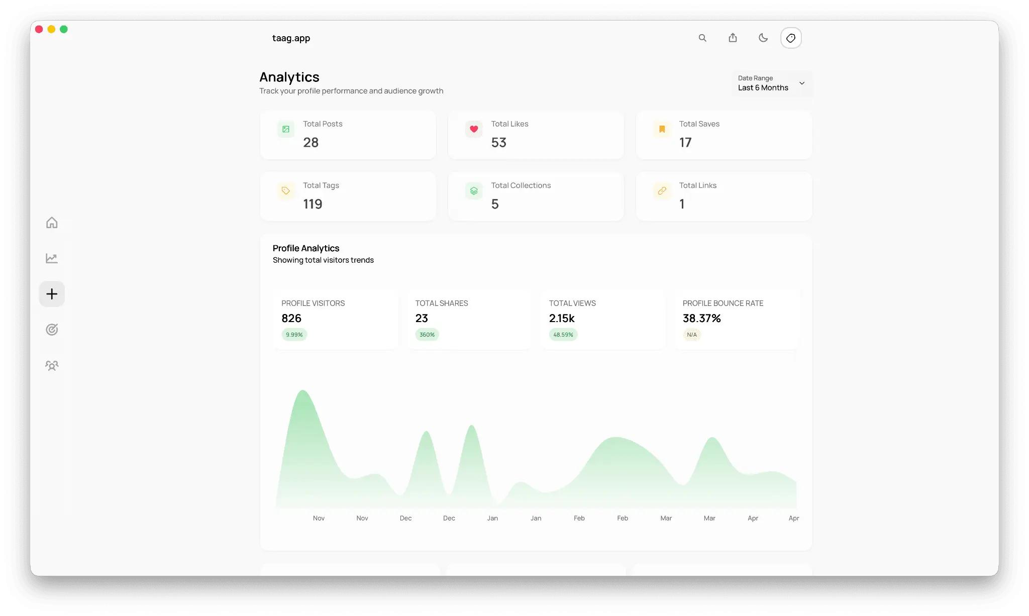Click the 2.15k total views value
This screenshot has height=616, width=1029.
coord(562,318)
